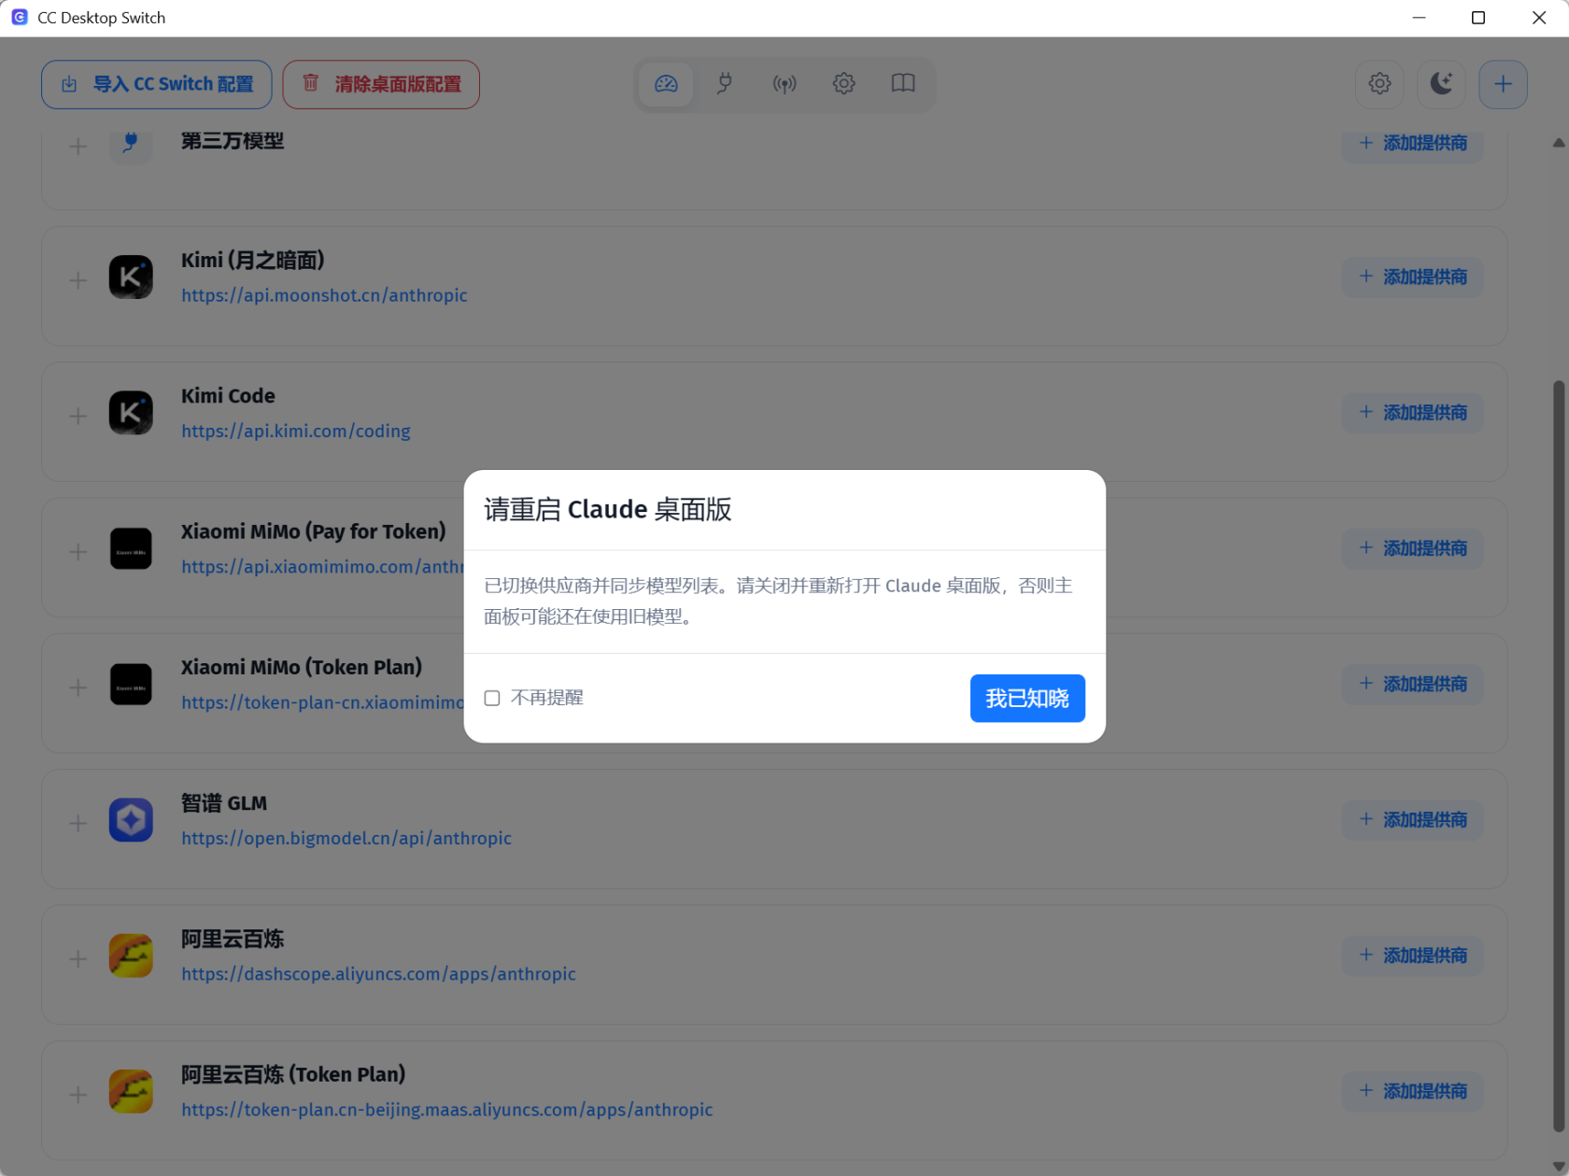Open api.kimi.com/coding link
This screenshot has width=1569, height=1176.
click(296, 431)
